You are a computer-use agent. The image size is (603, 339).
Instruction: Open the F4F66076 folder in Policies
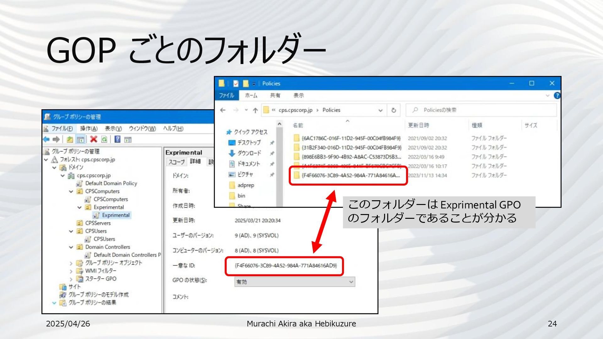click(x=350, y=175)
